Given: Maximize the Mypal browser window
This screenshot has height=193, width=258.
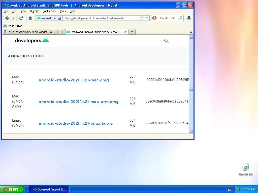Looking at the screenshot, I should coord(184,5).
